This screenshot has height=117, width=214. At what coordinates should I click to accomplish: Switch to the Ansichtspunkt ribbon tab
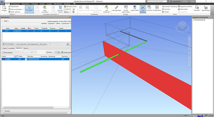[x=15, y=4]
